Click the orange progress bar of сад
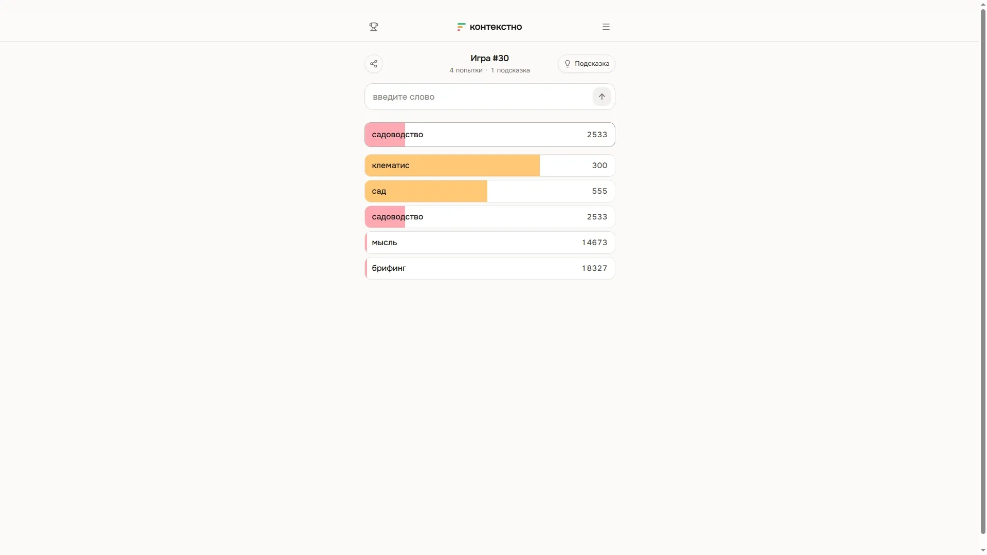 [426, 191]
